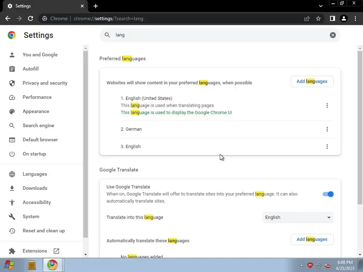Open the Windows Start menu
Screen dimensions: 363x272
click(9, 265)
